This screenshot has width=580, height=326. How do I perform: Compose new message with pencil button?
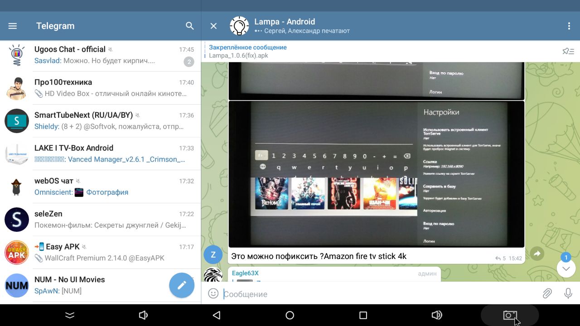(x=182, y=285)
